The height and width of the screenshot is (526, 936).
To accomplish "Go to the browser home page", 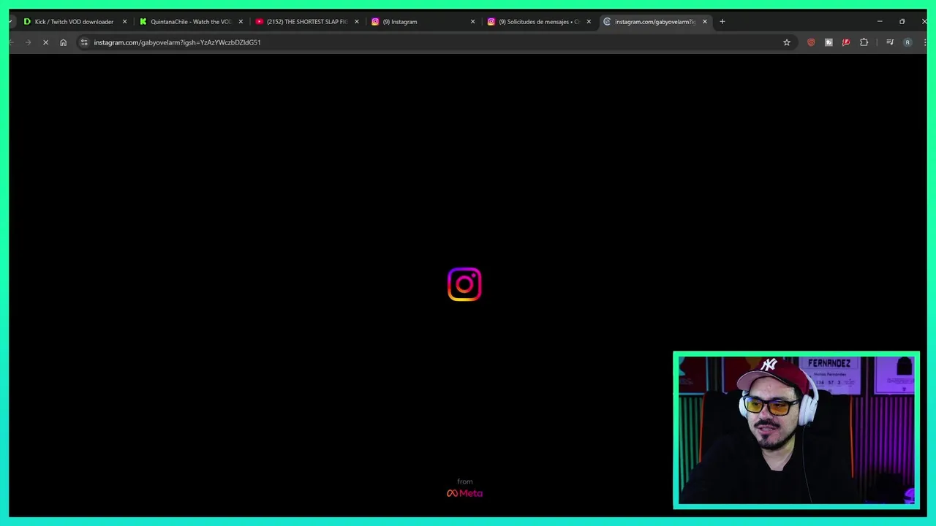I will point(63,42).
